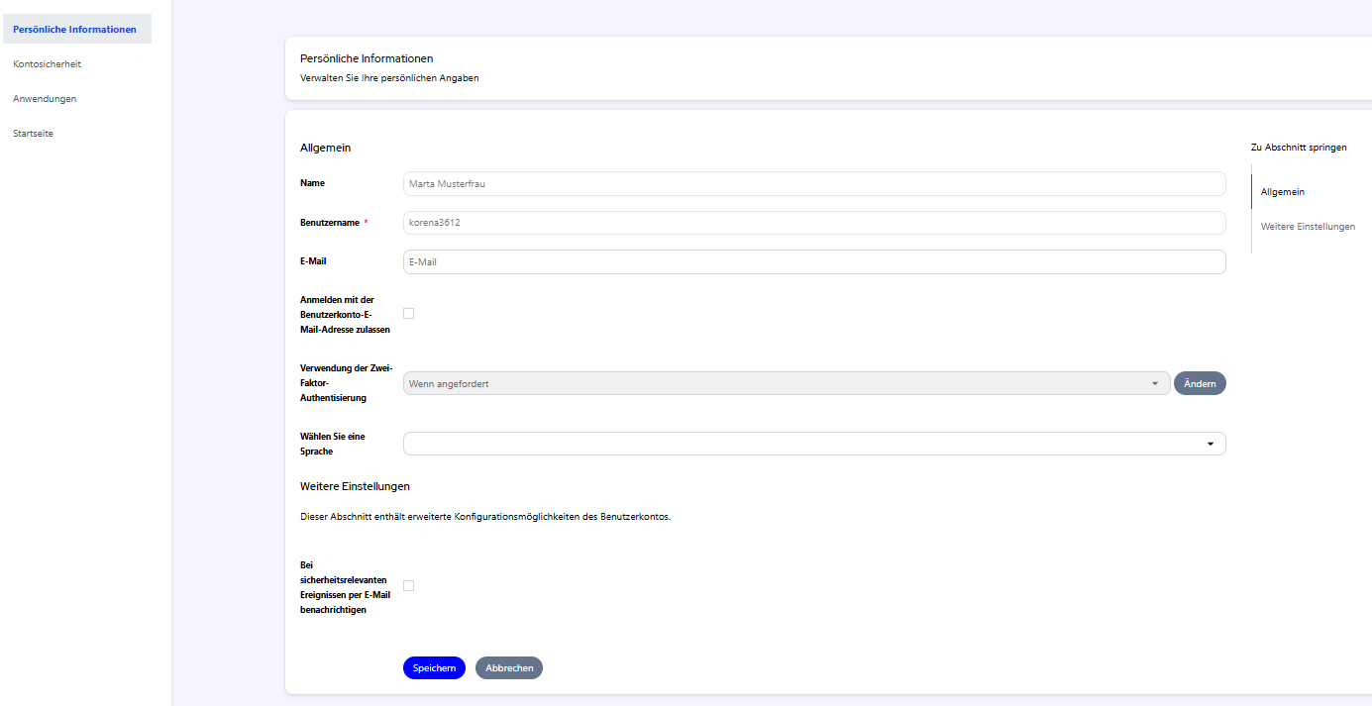This screenshot has width=1372, height=706.
Task: Click Ändern next to two-factor authentication
Action: [1200, 384]
